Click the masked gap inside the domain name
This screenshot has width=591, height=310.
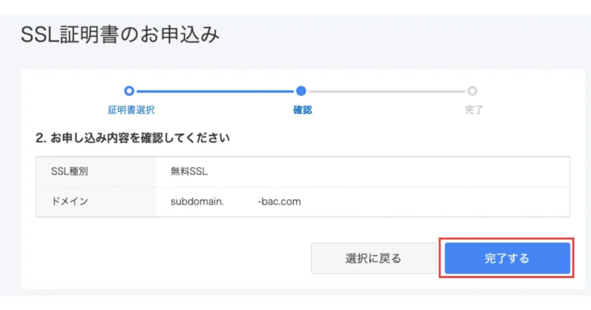241,202
